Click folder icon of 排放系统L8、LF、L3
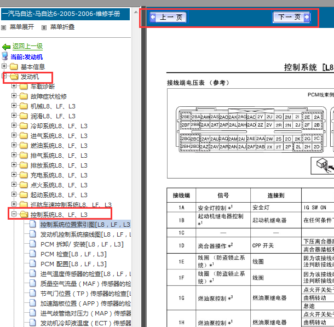 pos(24,165)
